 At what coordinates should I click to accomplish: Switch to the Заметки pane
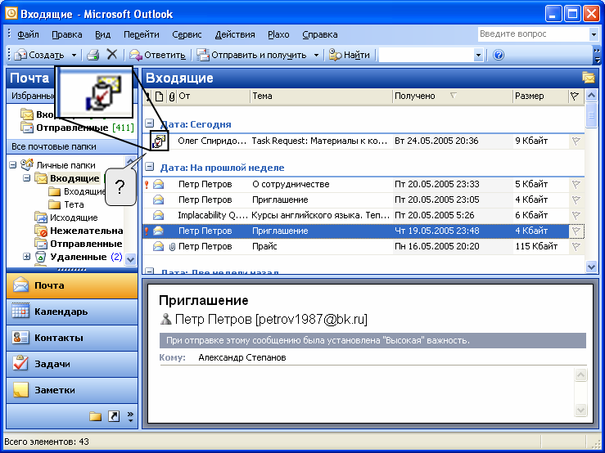(x=72, y=390)
